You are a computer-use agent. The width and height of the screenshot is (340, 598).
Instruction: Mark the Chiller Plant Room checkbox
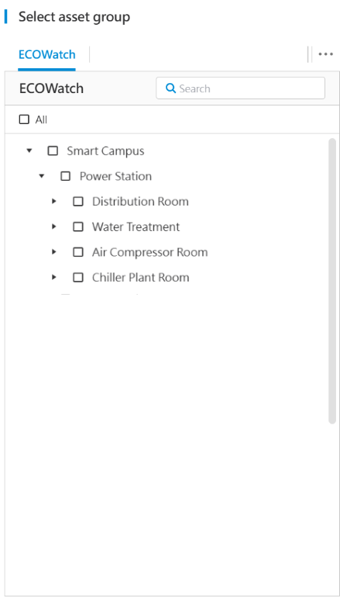tap(78, 277)
